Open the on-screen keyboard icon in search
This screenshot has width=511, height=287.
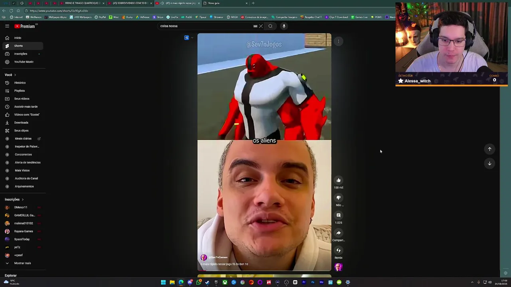click(255, 26)
